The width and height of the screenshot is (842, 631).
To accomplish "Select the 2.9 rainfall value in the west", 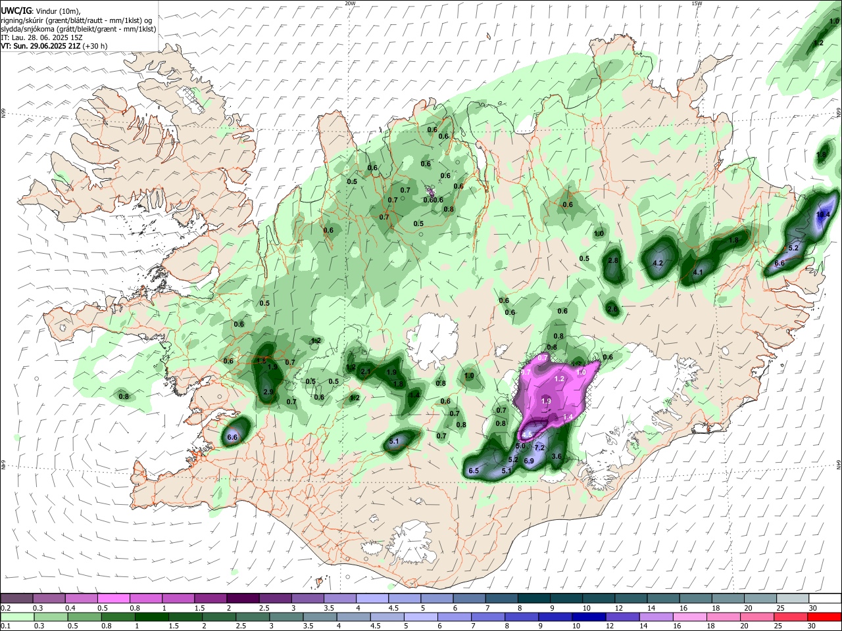I will pos(268,392).
